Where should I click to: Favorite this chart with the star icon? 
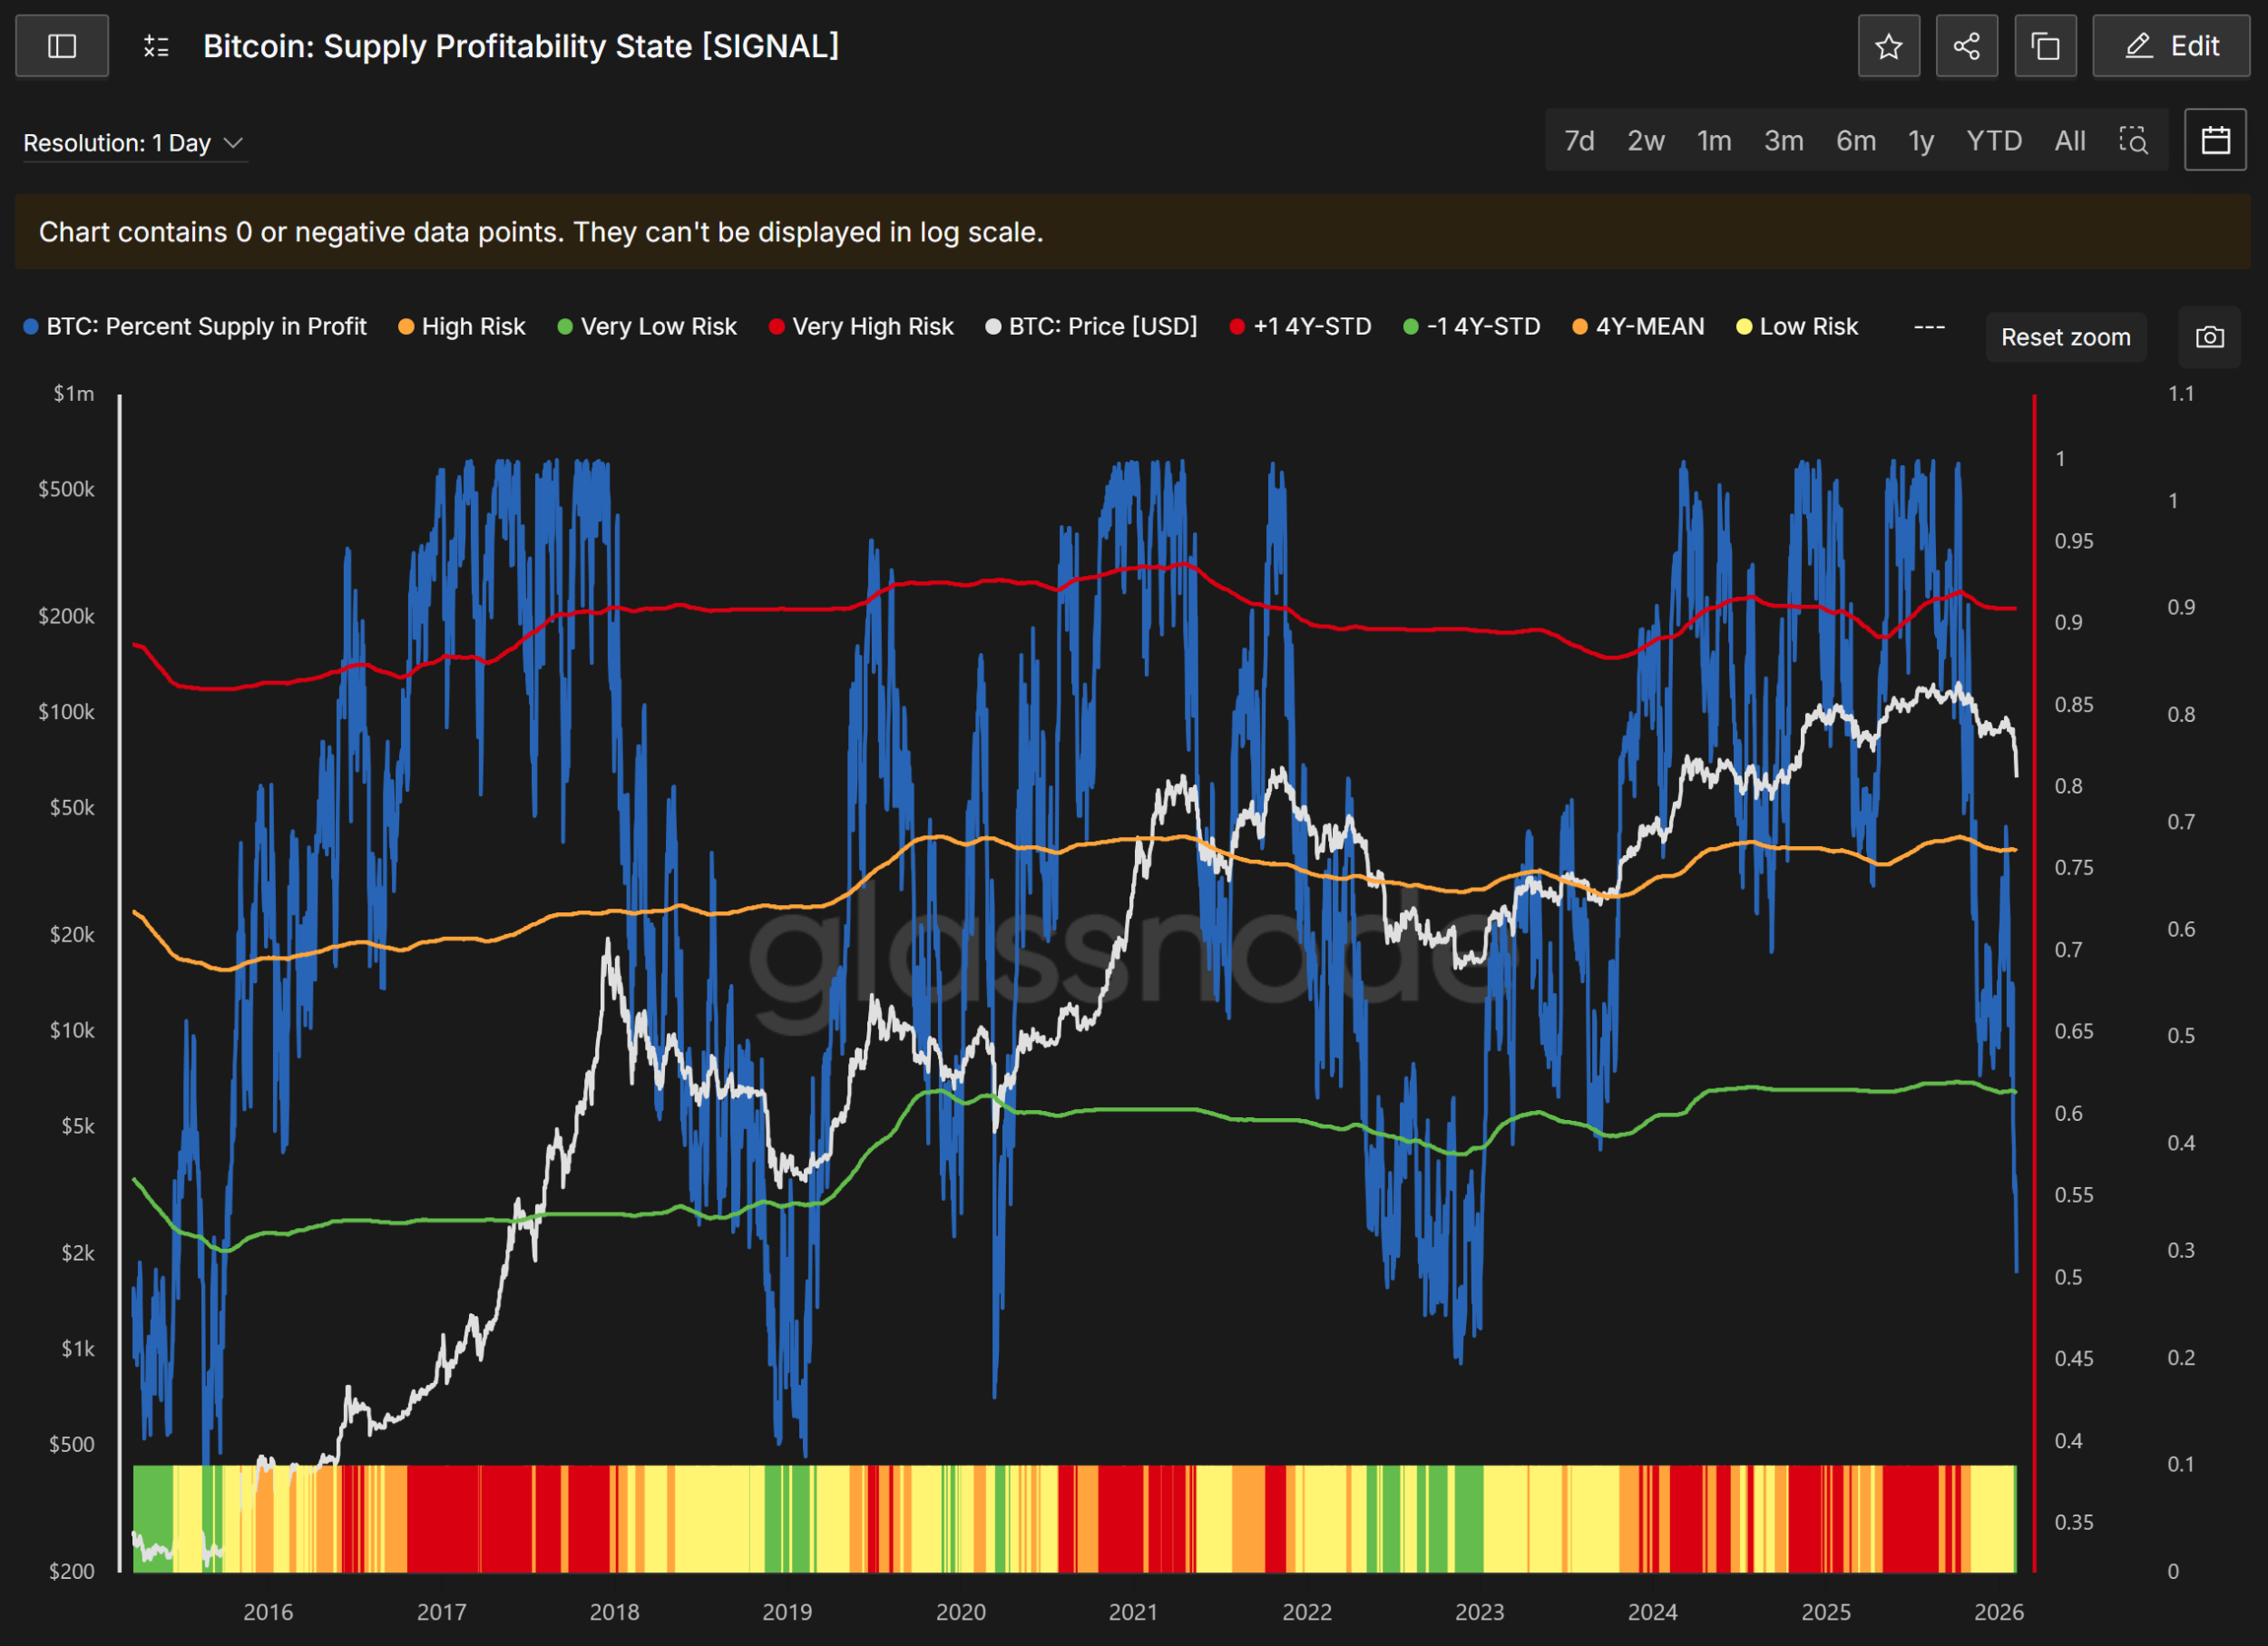[1888, 46]
